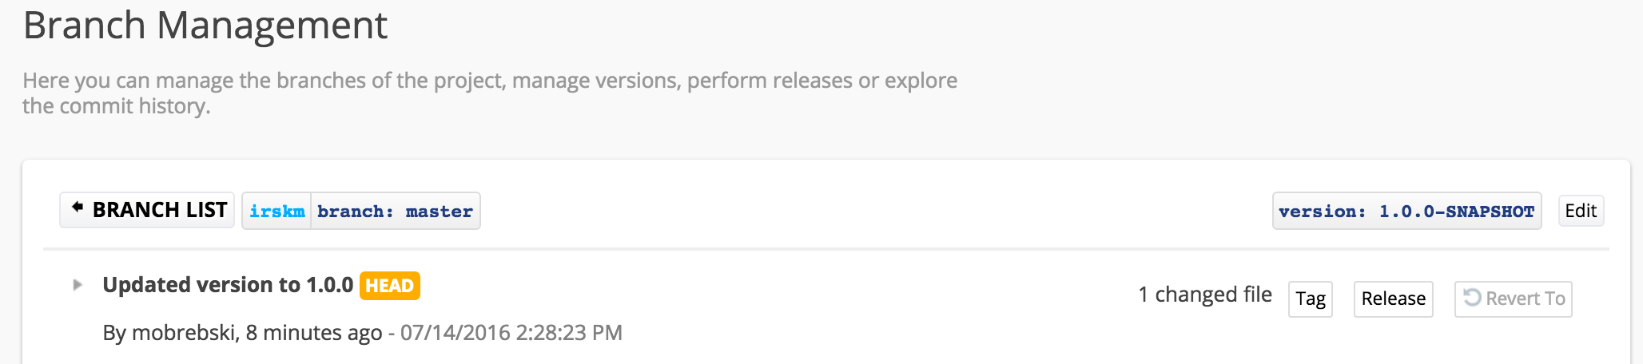Viewport: 1643px width, 364px height.
Task: Select the author name mobrebski
Action: coord(183,333)
